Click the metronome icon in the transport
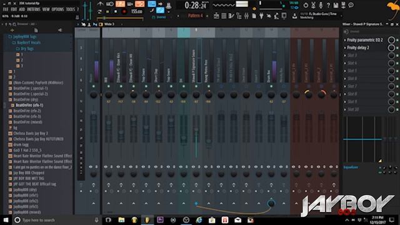The width and height of the screenshot is (400, 225). pyautogui.click(x=100, y=4)
